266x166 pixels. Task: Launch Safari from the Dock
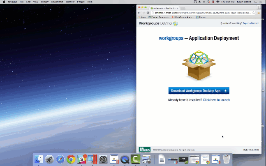click(x=60, y=159)
